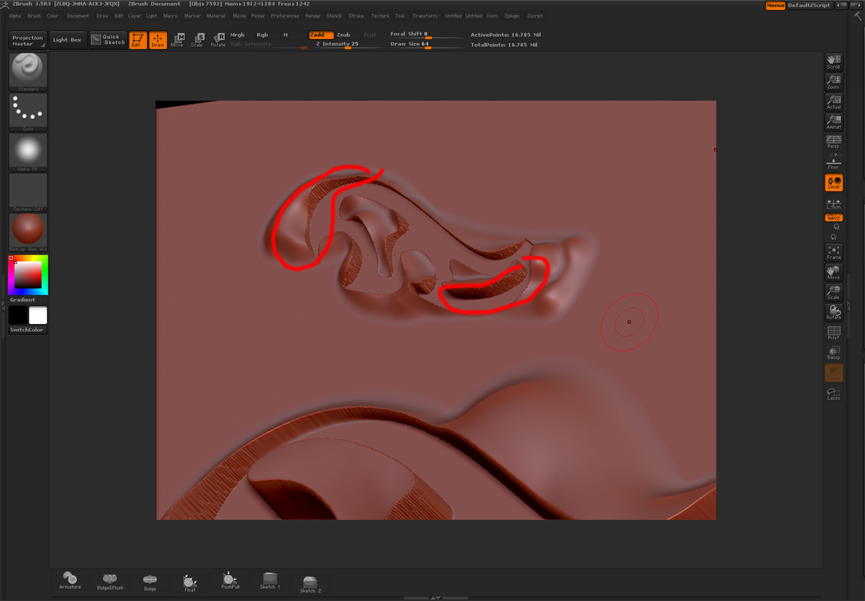This screenshot has width=865, height=601.
Task: Select the white main color swatch
Action: tap(38, 315)
